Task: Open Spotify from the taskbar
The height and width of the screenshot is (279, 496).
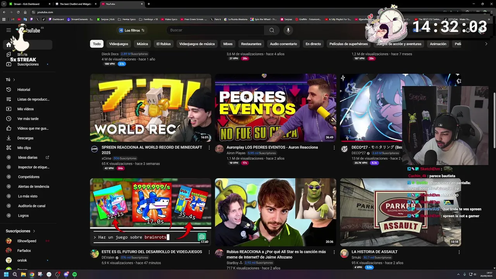Action: click(x=74, y=274)
